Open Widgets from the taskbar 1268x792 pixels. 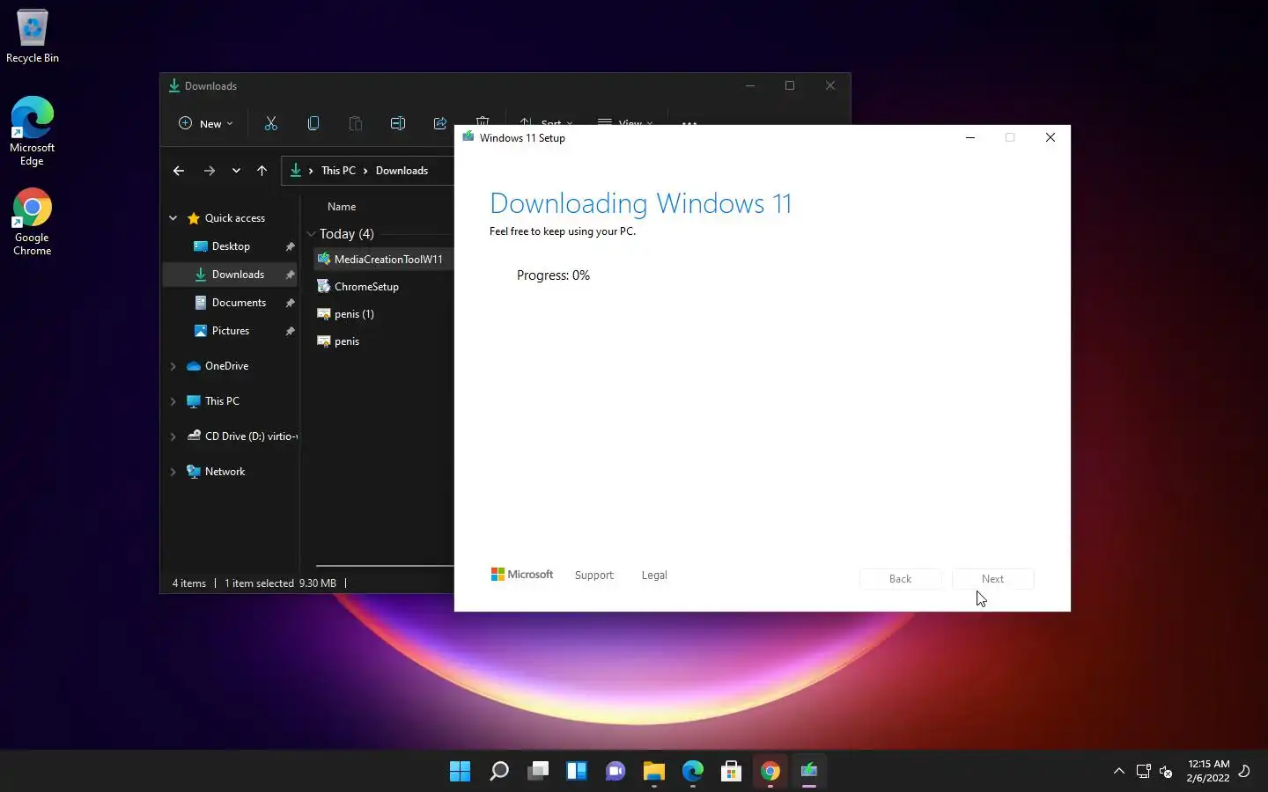576,772
